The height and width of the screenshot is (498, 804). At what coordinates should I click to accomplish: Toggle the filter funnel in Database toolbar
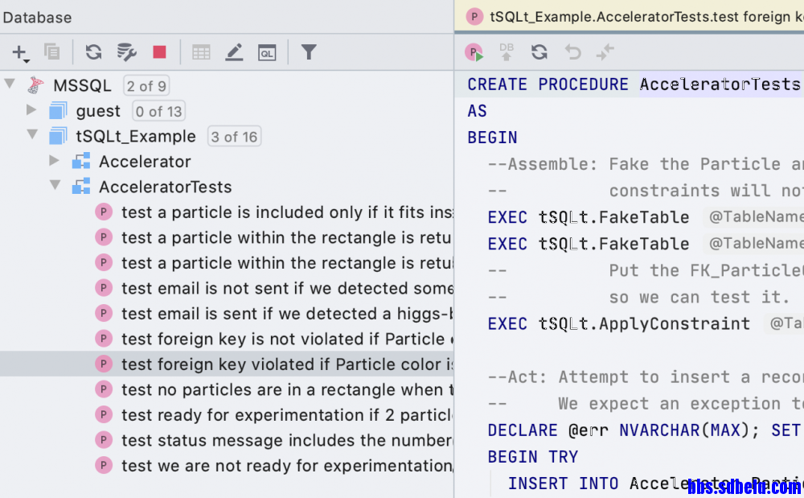click(x=309, y=51)
